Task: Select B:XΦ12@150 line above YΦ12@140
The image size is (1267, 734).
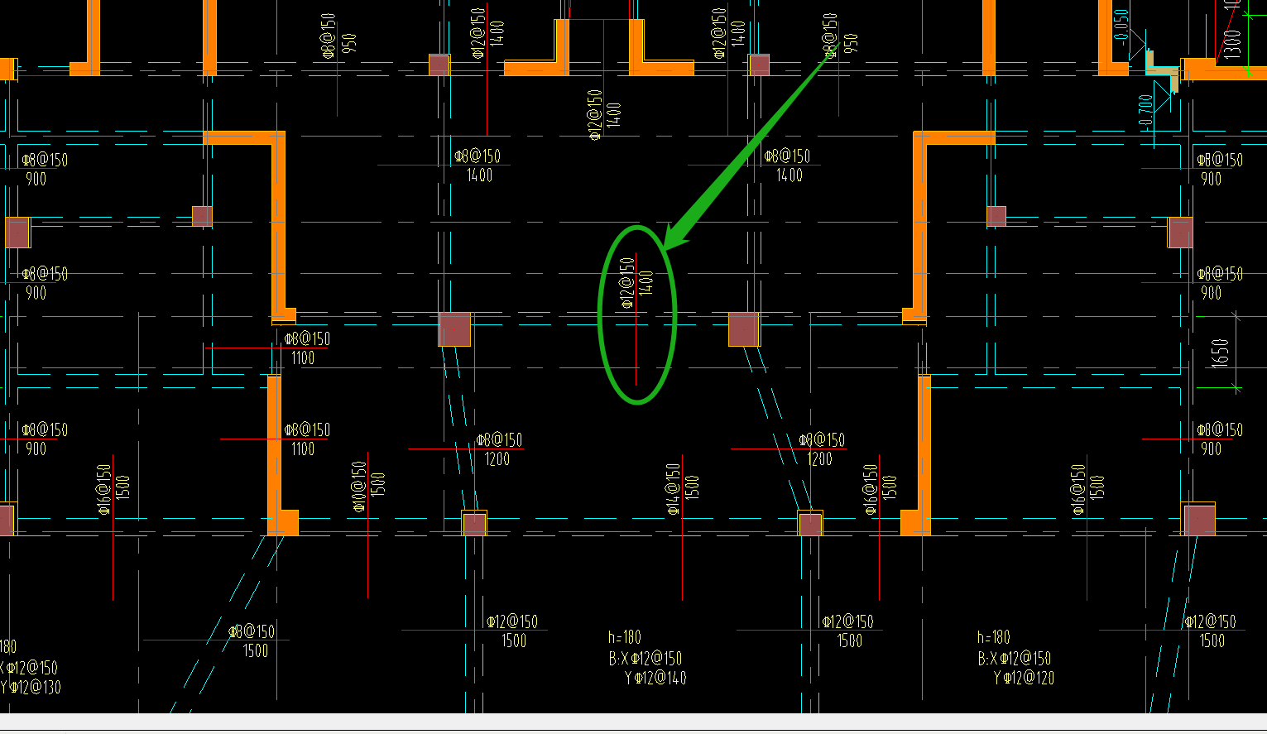Action: [645, 659]
